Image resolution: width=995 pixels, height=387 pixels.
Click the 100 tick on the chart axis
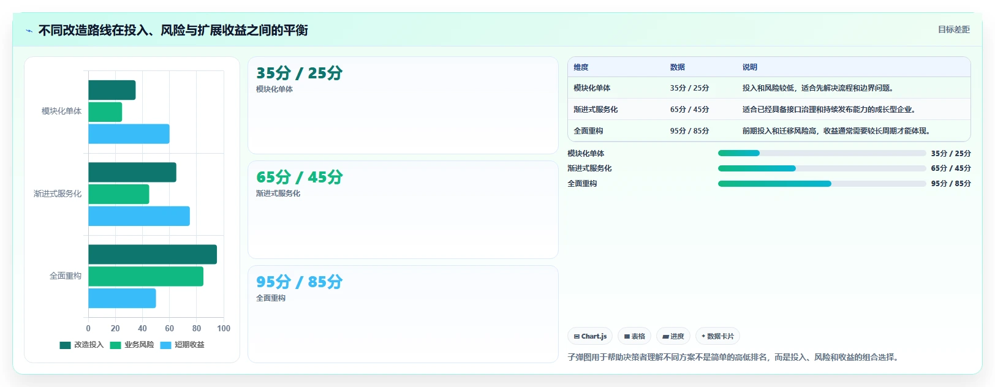pyautogui.click(x=224, y=329)
